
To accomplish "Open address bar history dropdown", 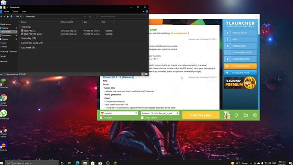I will [x=85, y=16].
